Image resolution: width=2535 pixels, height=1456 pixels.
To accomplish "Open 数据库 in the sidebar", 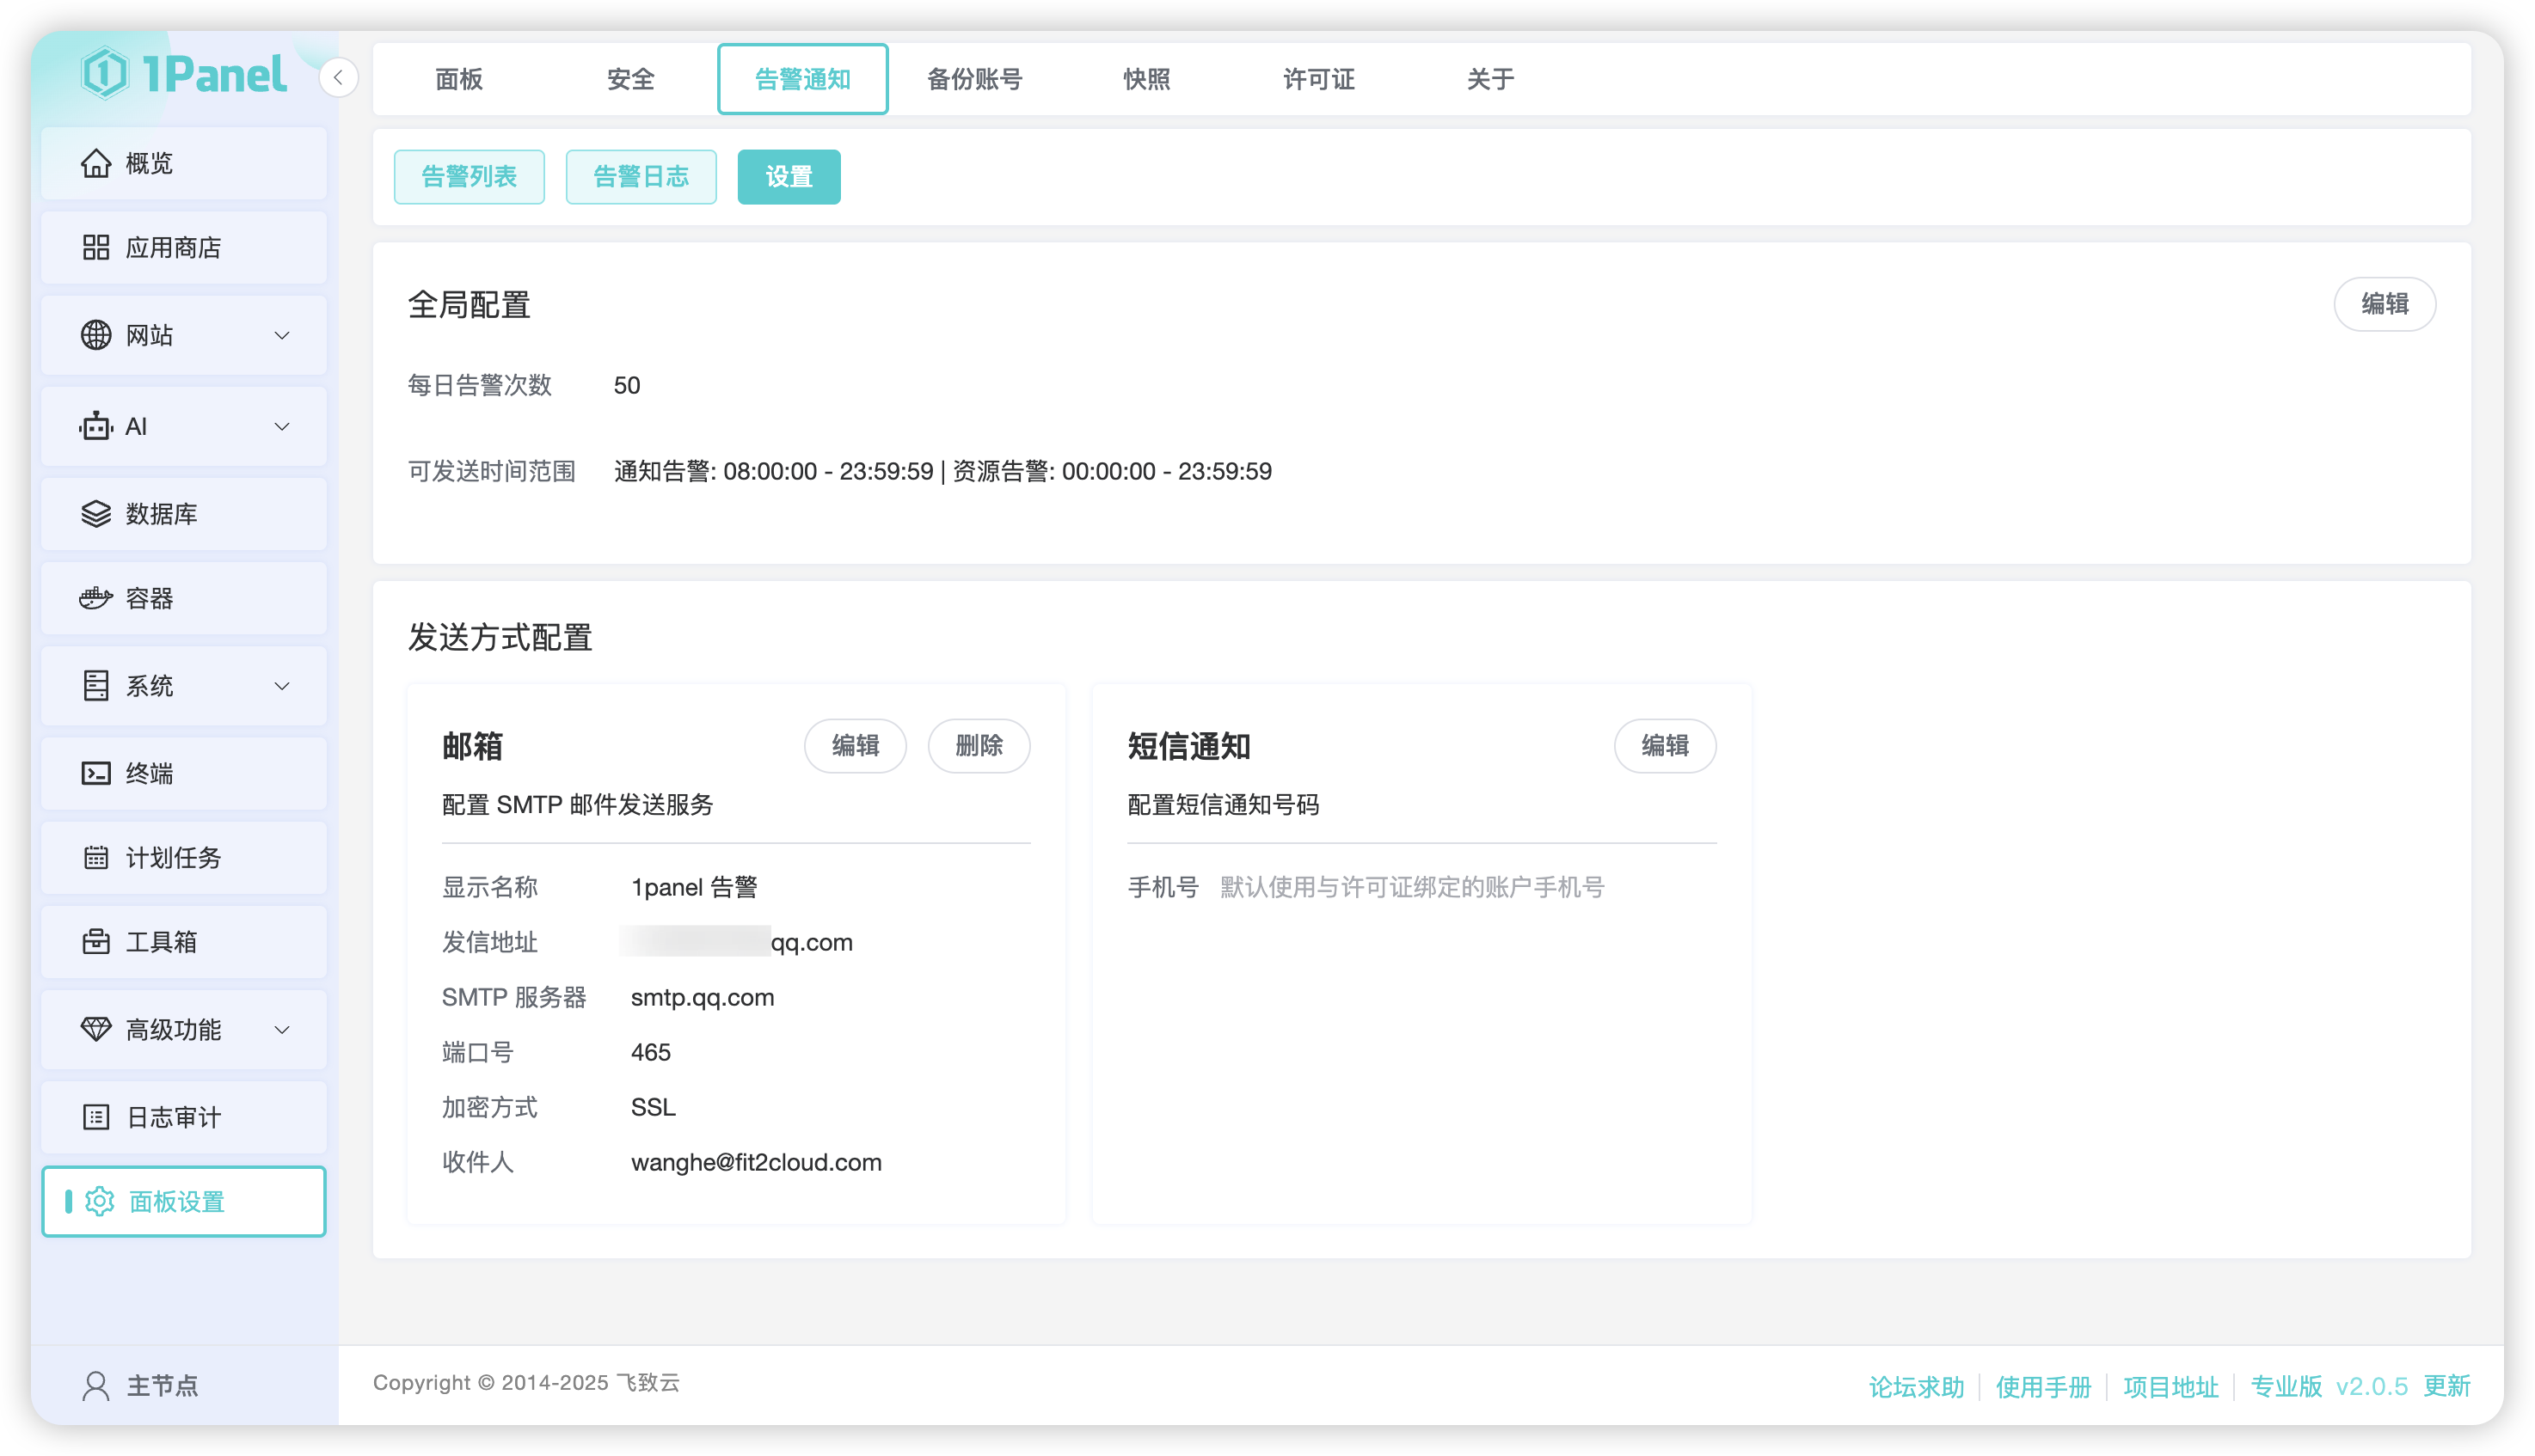I will pyautogui.click(x=184, y=513).
